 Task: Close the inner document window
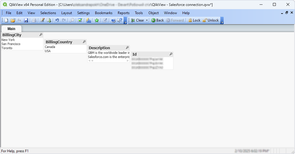pos(292,13)
